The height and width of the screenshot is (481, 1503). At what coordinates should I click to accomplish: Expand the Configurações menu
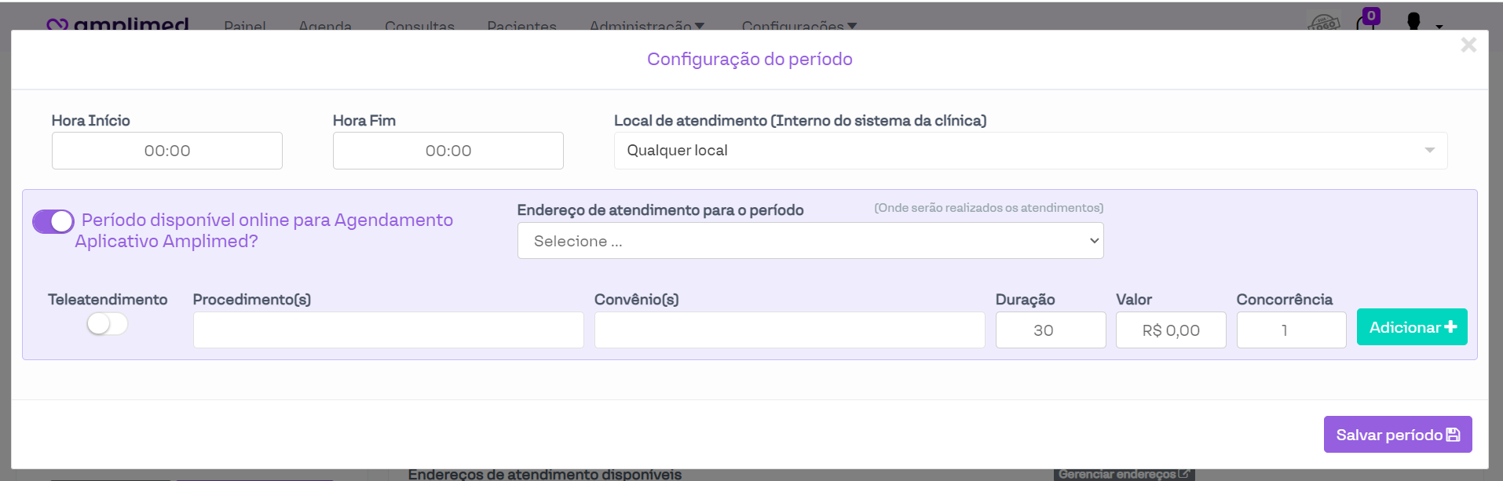799,26
